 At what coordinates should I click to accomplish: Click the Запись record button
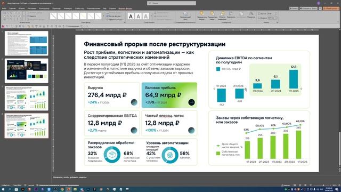pyautogui.click(x=294, y=9)
